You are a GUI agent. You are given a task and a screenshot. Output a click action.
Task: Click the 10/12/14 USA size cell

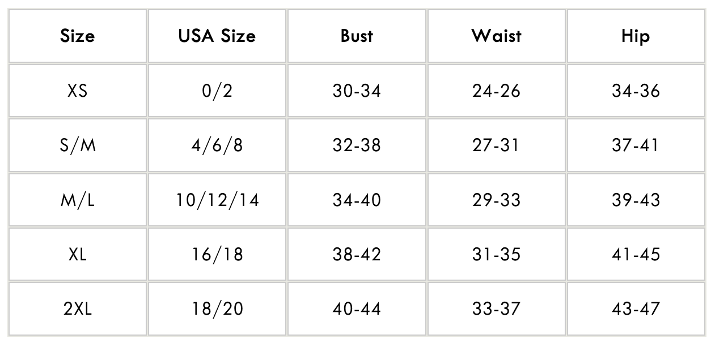pyautogui.click(x=217, y=200)
